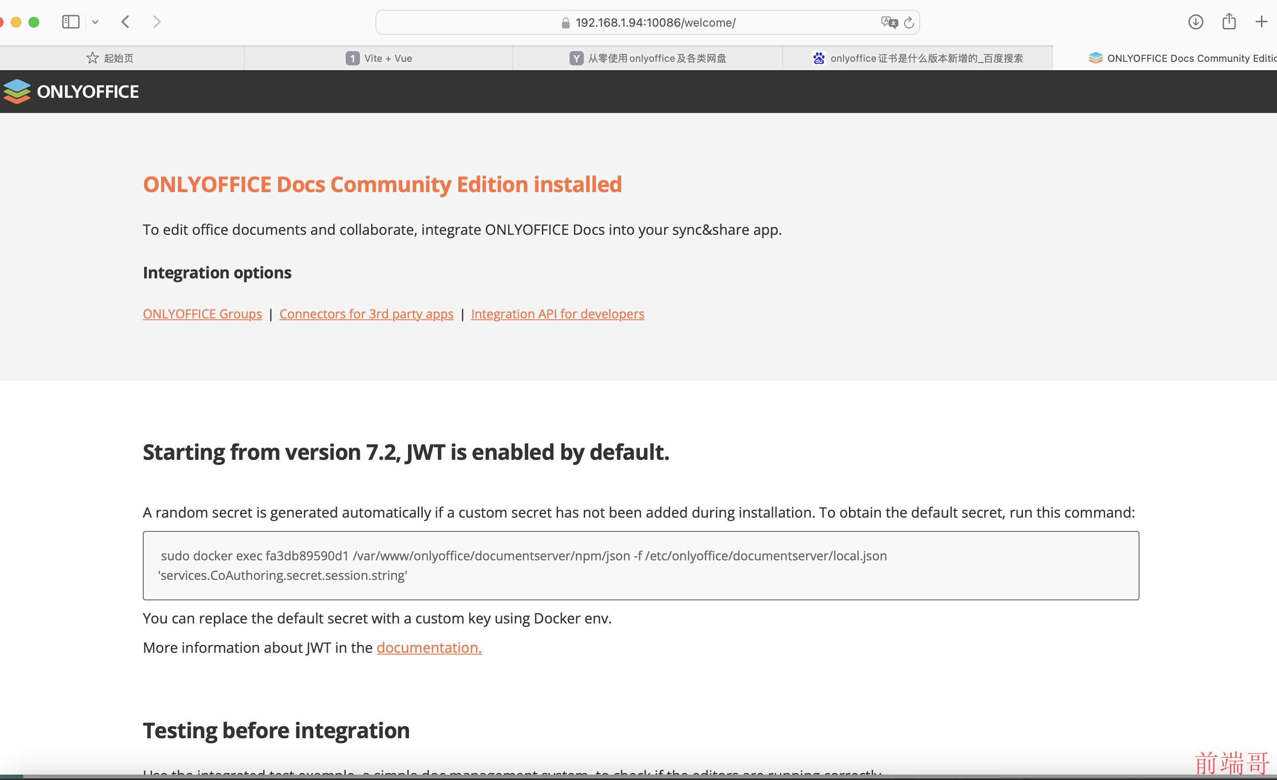Viewport: 1277px width, 780px height.
Task: Open the ONLYOFFICE Groups link
Action: point(202,314)
